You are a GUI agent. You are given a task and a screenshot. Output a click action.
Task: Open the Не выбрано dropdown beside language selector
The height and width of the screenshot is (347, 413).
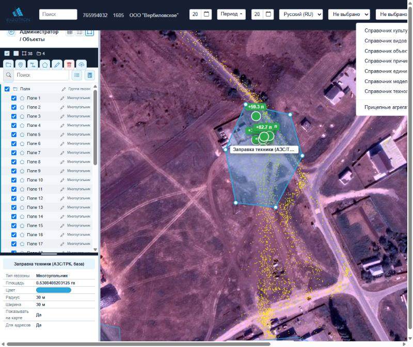coord(349,14)
